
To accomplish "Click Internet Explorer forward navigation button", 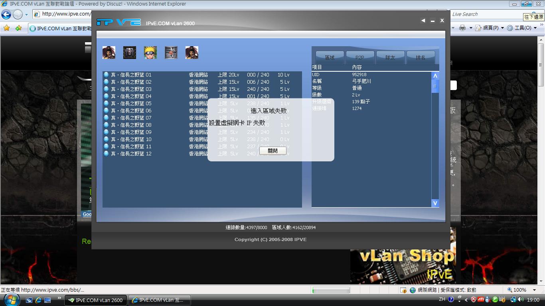I will coord(18,15).
